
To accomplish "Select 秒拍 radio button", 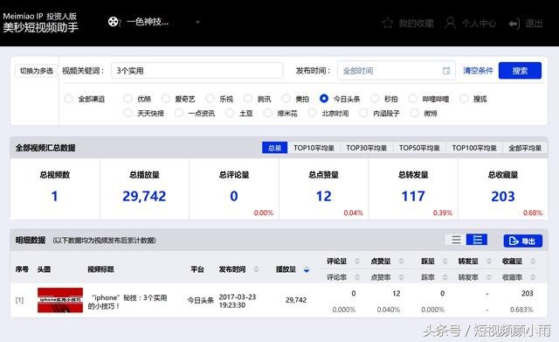I will pyautogui.click(x=375, y=99).
